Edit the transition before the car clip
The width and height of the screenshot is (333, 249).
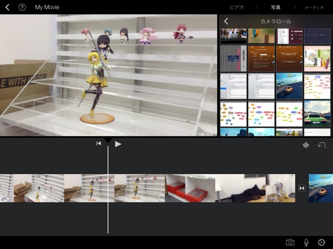302,188
